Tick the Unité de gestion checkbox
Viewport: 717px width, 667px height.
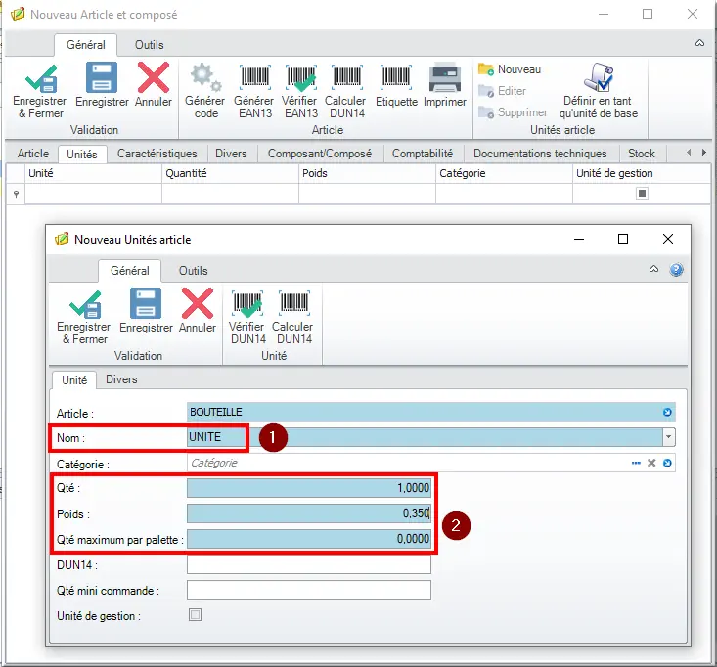[x=195, y=615]
